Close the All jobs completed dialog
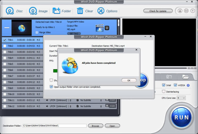 136,50
